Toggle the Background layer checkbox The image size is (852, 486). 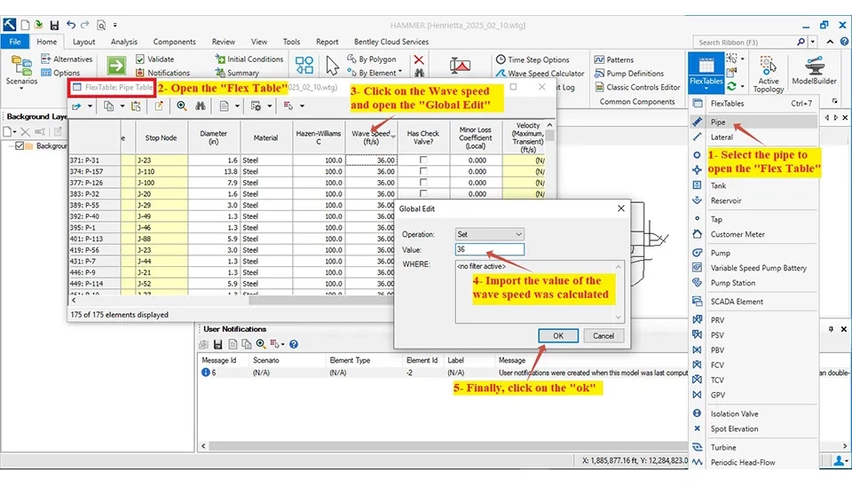pos(21,146)
